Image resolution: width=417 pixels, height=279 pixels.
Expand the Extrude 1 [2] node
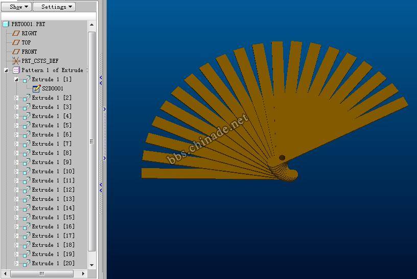tap(16, 98)
